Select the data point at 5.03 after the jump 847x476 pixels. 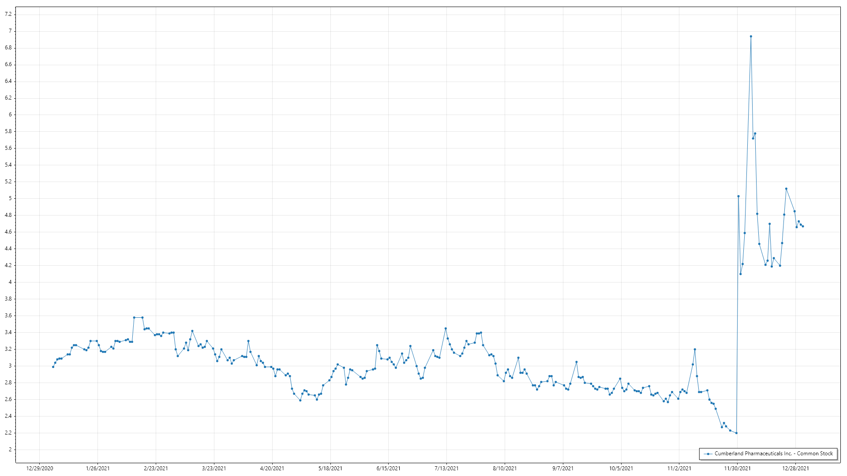click(738, 196)
